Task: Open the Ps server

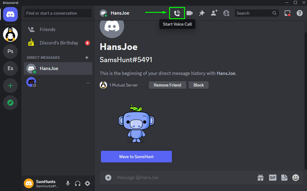Action: pyautogui.click(x=10, y=51)
